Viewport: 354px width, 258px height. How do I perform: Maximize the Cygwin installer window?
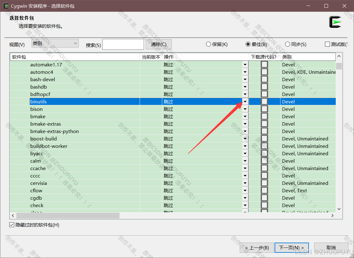click(x=326, y=6)
